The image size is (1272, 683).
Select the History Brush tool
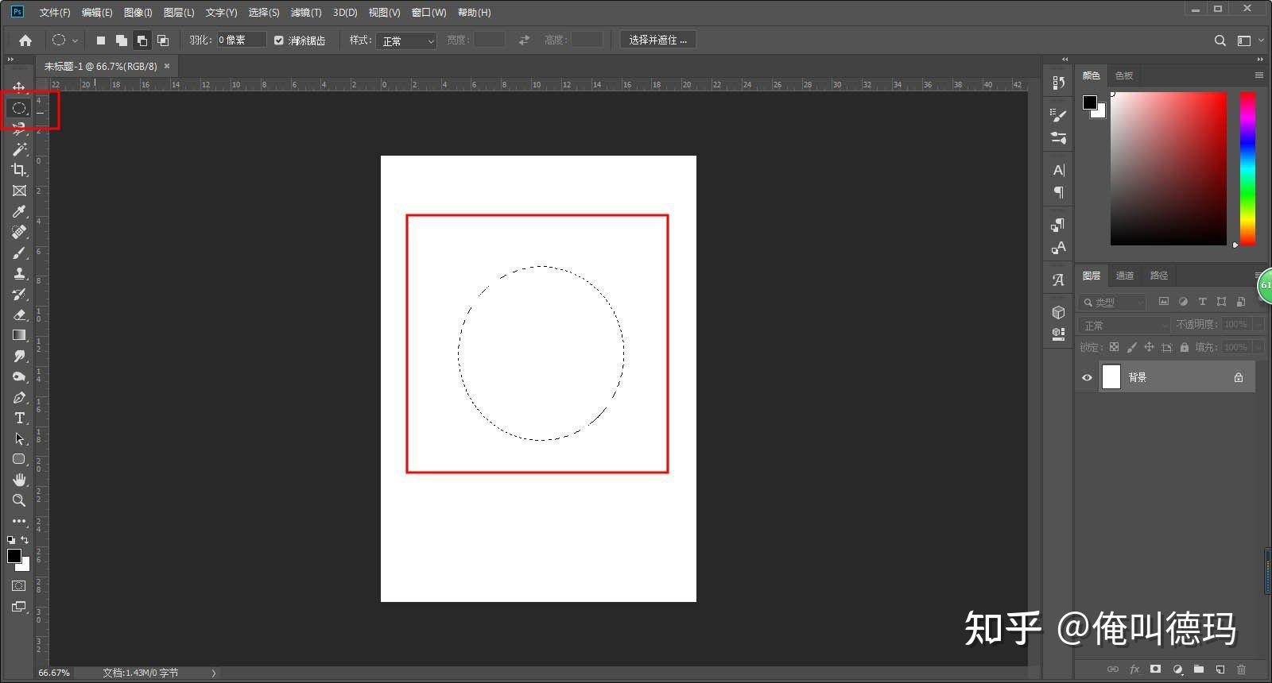(19, 294)
